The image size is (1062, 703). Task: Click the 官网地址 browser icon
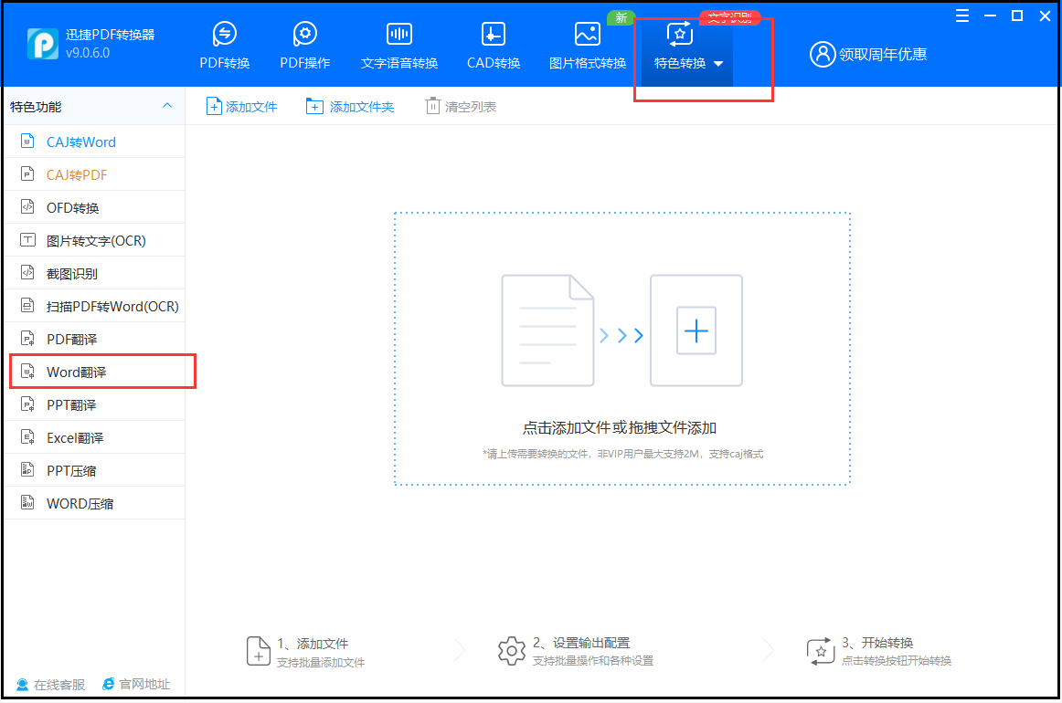109,684
